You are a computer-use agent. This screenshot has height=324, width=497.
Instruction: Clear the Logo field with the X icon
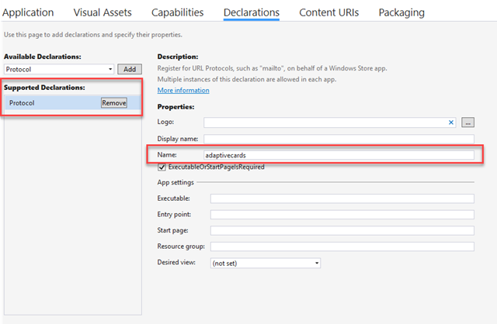(451, 122)
